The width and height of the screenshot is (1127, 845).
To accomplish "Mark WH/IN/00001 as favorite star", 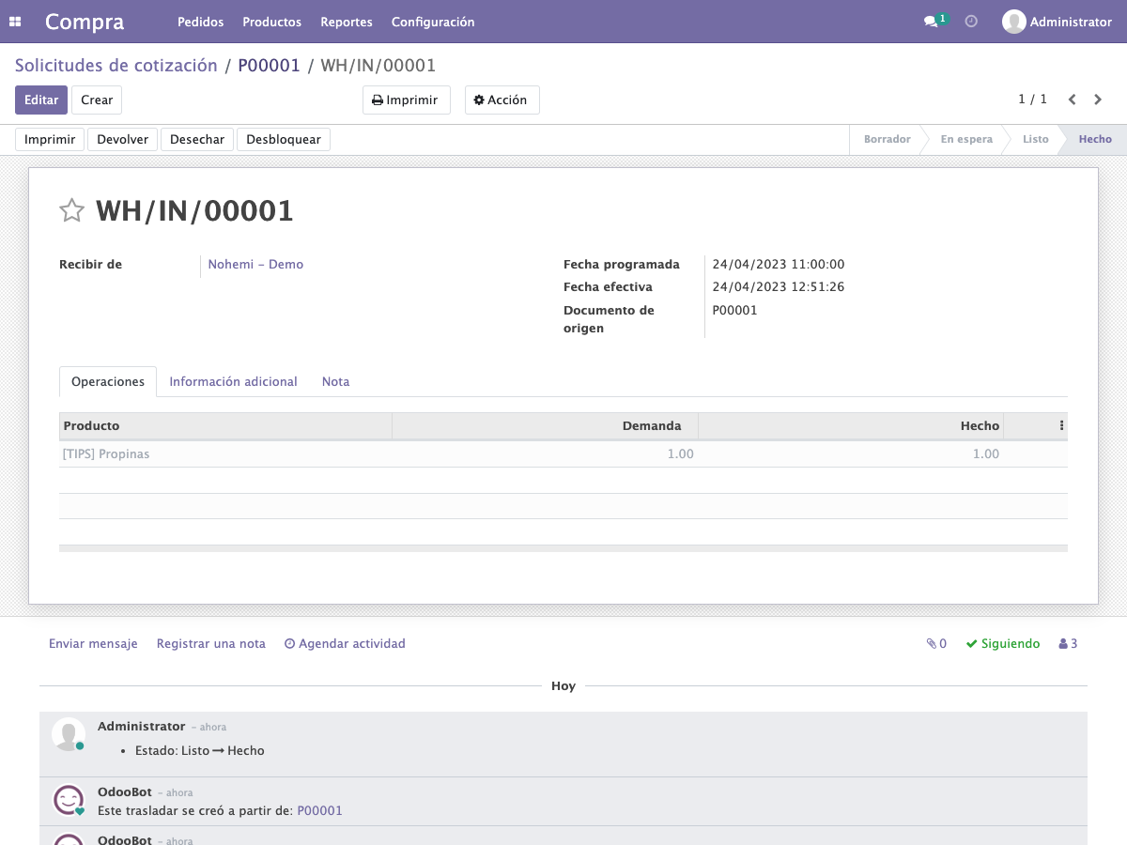I will point(72,210).
